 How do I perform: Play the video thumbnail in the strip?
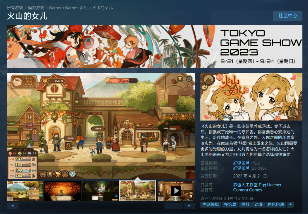[176, 191]
